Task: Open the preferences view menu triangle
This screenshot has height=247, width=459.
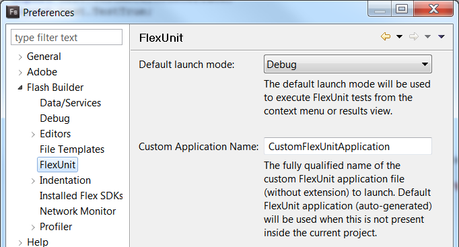Action: click(442, 36)
